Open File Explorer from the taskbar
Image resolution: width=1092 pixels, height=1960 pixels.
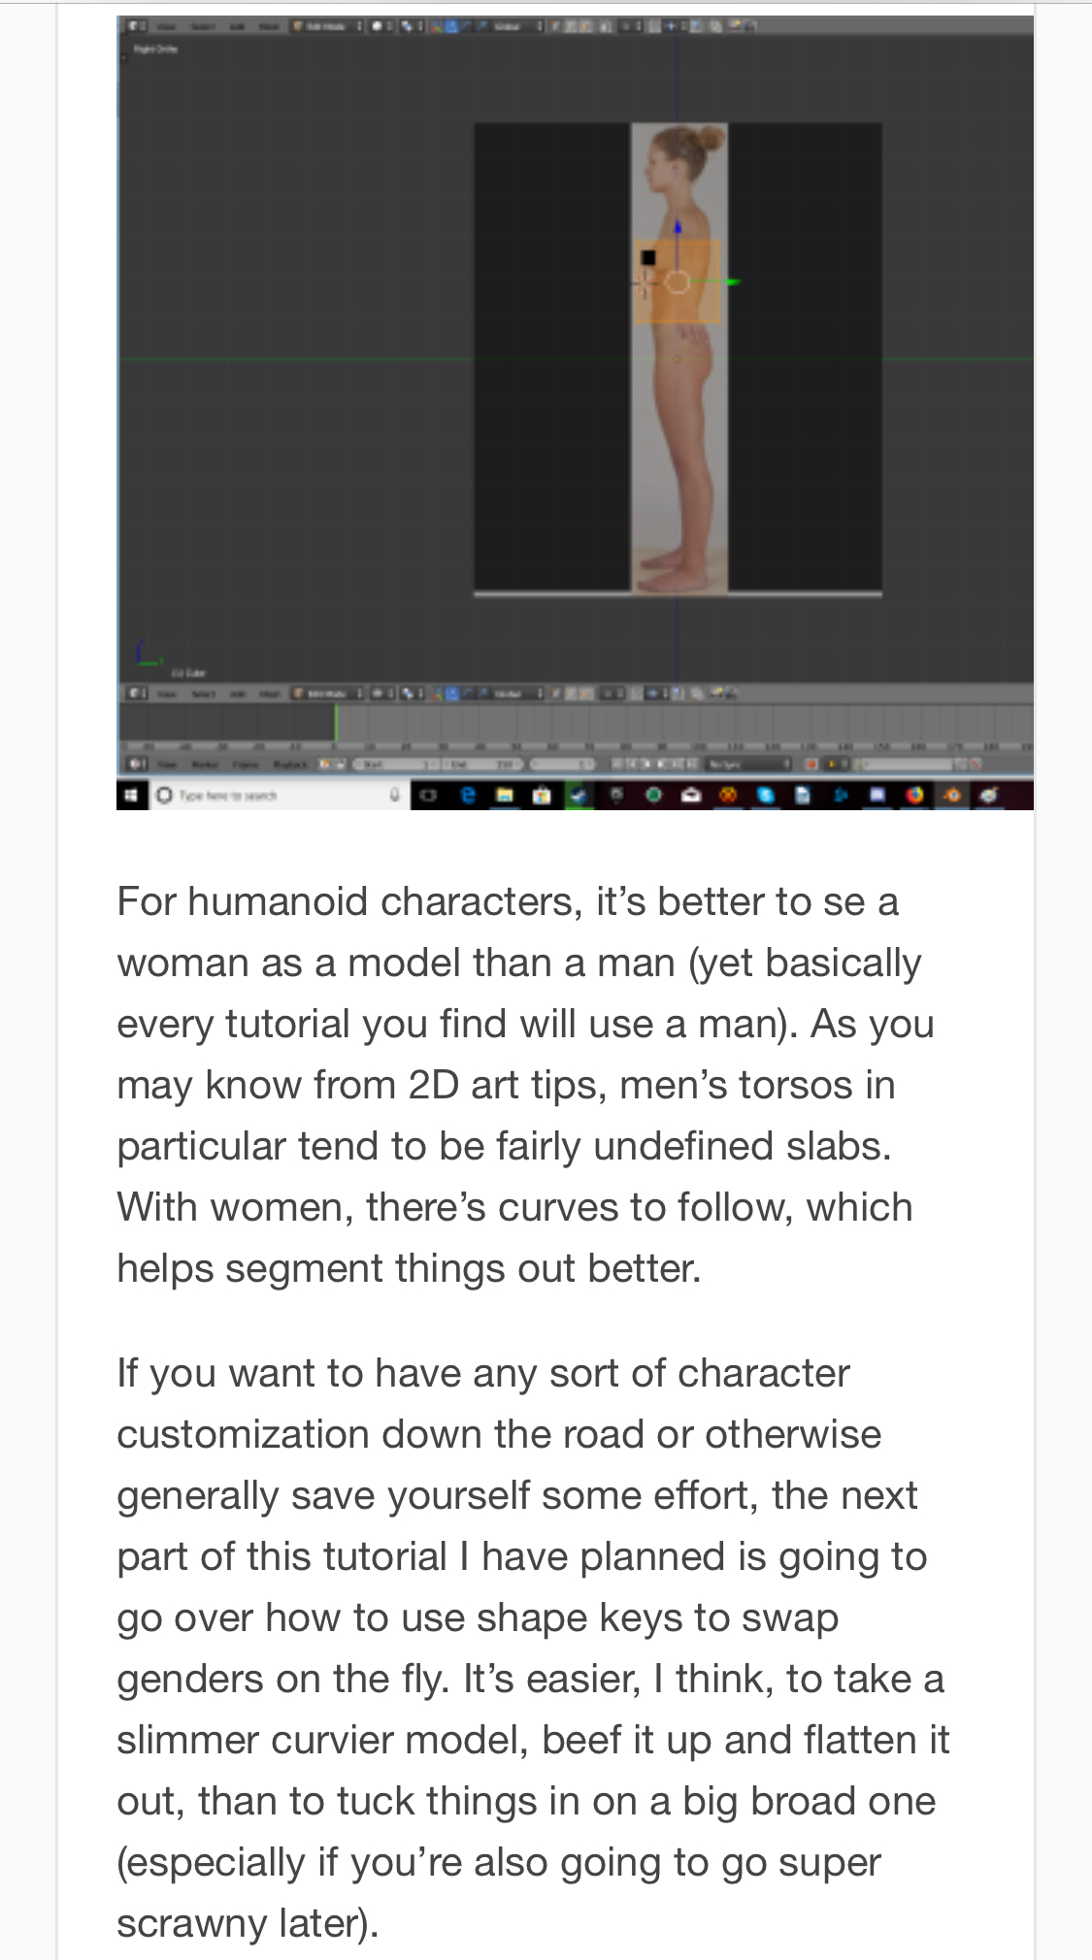[505, 796]
